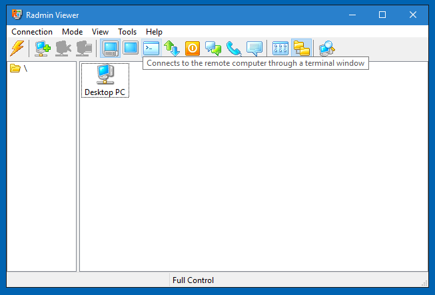Select the Telnet terminal mode icon
The width and height of the screenshot is (435, 295).
(151, 48)
